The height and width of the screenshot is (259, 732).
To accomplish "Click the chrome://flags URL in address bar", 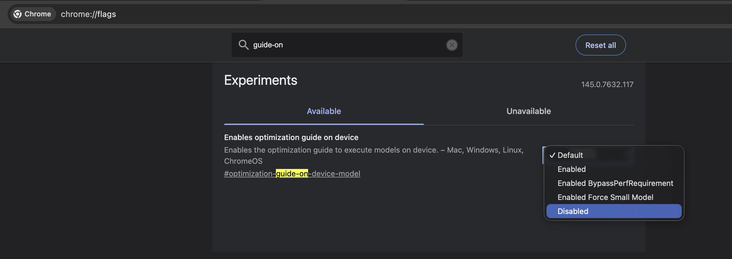I will (x=88, y=14).
